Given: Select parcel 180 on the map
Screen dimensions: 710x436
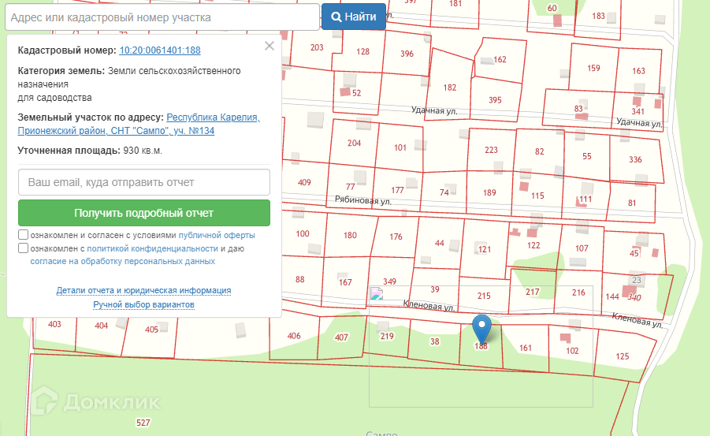Looking at the screenshot, I should point(350,235).
